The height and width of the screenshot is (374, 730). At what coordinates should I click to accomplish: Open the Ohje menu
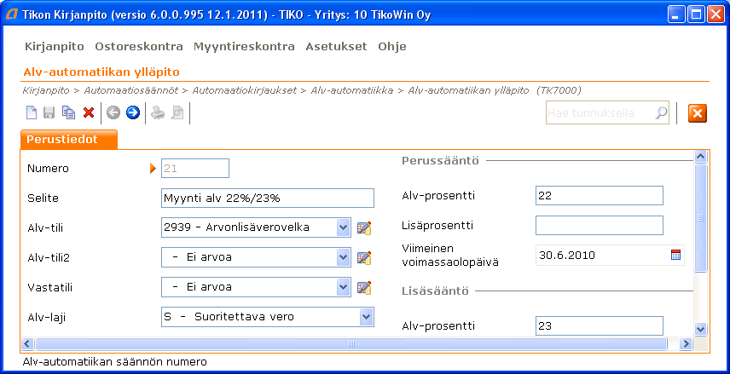click(x=392, y=47)
